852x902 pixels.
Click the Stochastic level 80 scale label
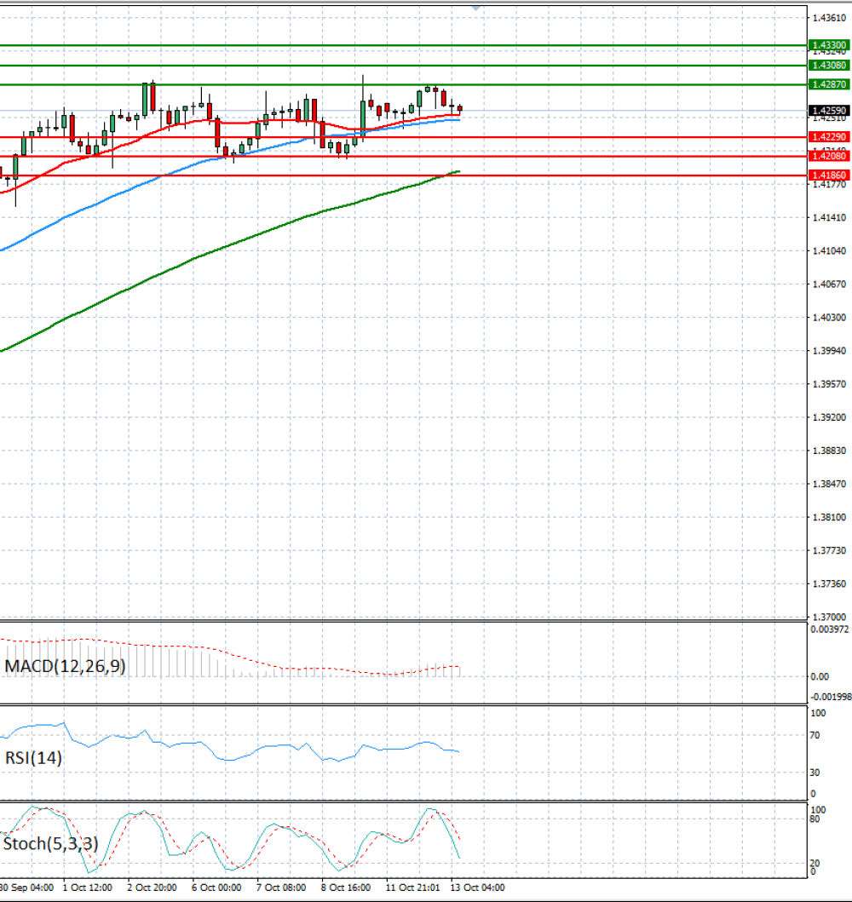pos(815,819)
